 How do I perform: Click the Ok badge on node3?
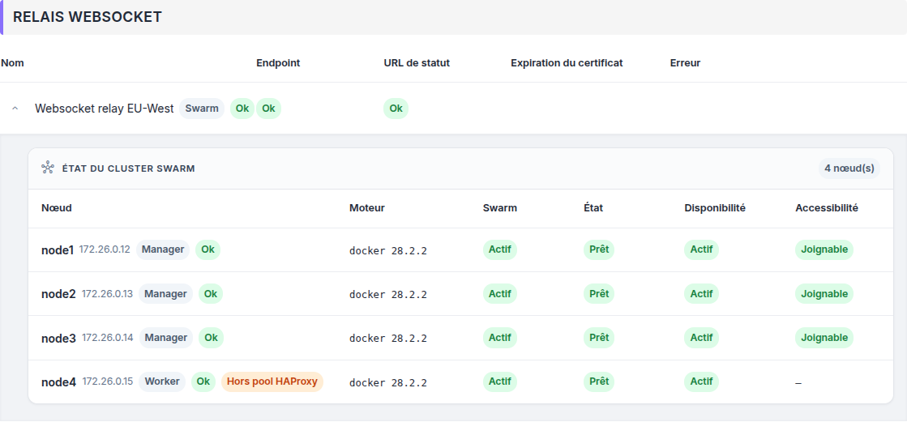click(211, 338)
